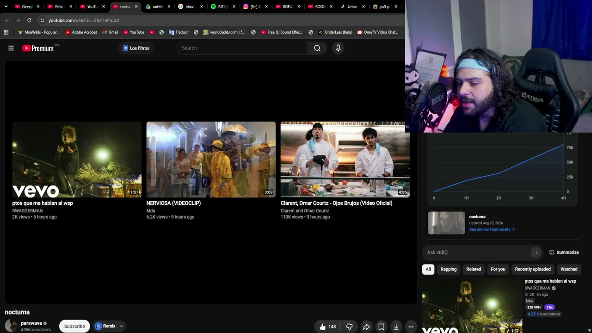592x333 pixels.
Task: Switch to the ps5 browser tab
Action: (x=385, y=6)
